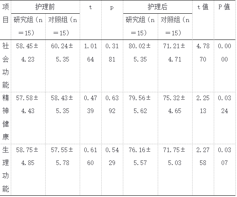Select the 4.7870 t value cell
This screenshot has height=197, width=237.
pyautogui.click(x=203, y=66)
